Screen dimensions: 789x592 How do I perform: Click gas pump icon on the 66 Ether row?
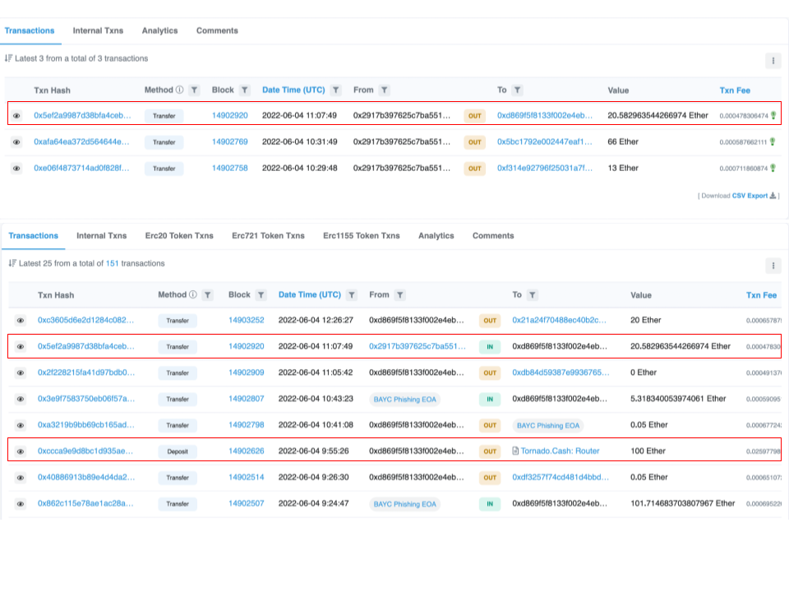tap(773, 141)
